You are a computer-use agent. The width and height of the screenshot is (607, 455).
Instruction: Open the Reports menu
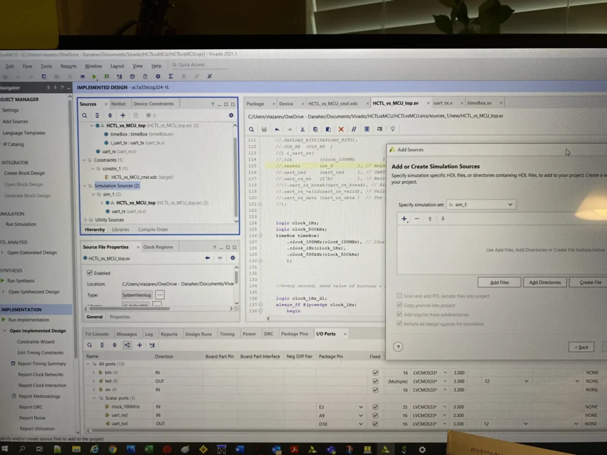[x=69, y=66]
